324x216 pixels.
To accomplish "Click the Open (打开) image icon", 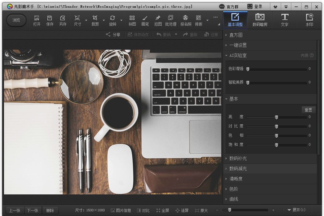I will point(37,20).
